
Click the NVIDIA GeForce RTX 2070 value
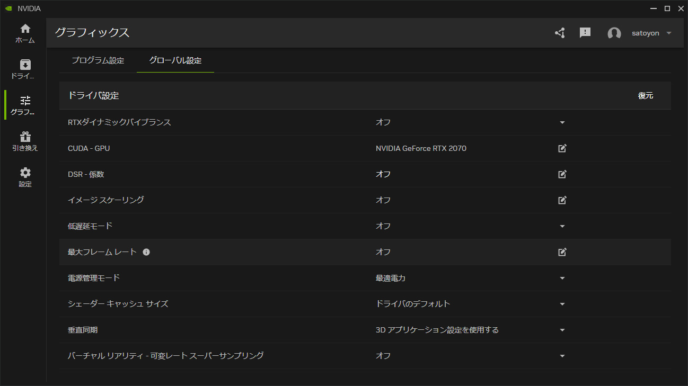(421, 148)
